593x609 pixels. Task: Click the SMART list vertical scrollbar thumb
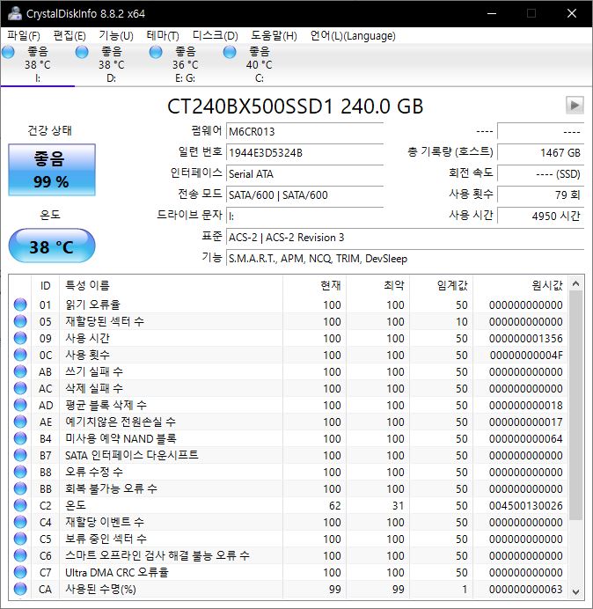[576, 406]
